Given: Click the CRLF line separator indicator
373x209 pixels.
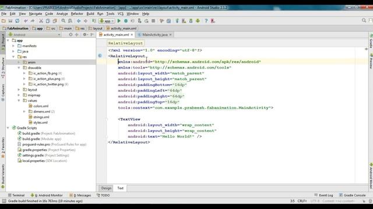Looking at the screenshot, I should 302,201.
